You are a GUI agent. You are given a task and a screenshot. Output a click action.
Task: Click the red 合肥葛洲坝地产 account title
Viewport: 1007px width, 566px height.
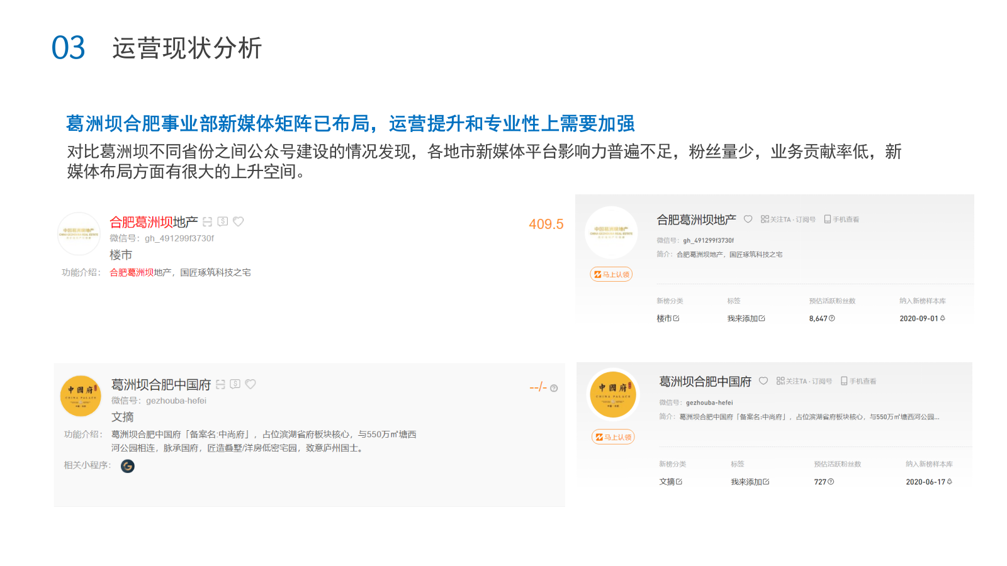(x=154, y=222)
